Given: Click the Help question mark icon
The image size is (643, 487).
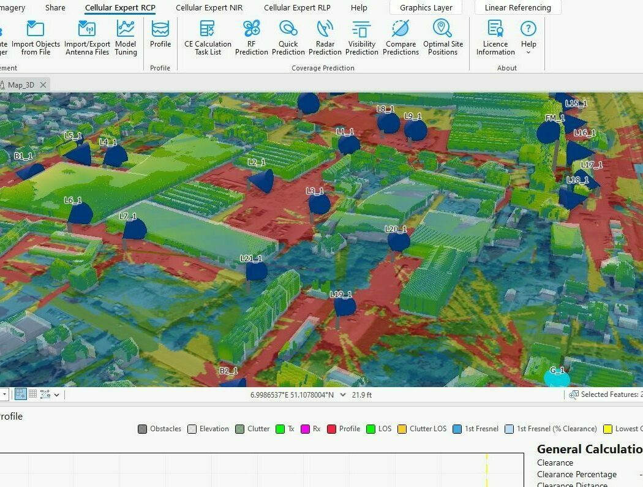Looking at the screenshot, I should (x=528, y=29).
